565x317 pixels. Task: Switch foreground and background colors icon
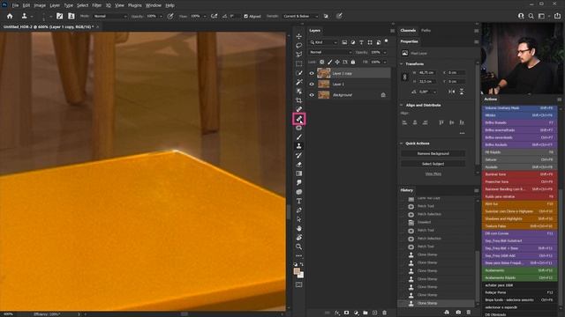click(302, 264)
